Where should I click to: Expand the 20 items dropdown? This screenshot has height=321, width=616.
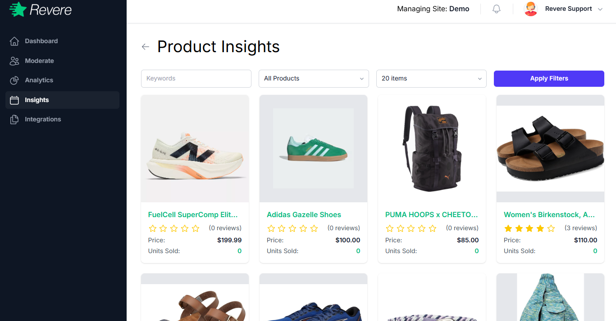click(431, 79)
